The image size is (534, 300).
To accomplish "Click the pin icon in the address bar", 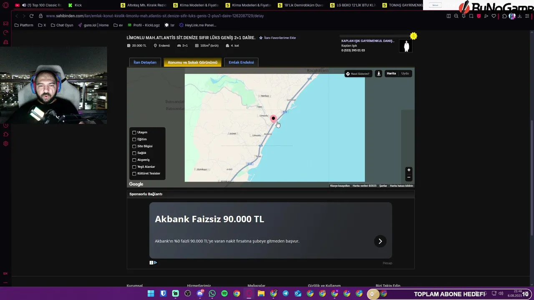I will pos(463,16).
